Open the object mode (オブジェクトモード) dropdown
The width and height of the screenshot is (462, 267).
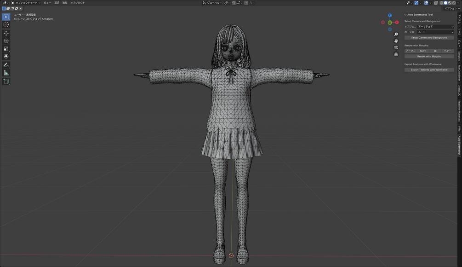[x=26, y=3]
